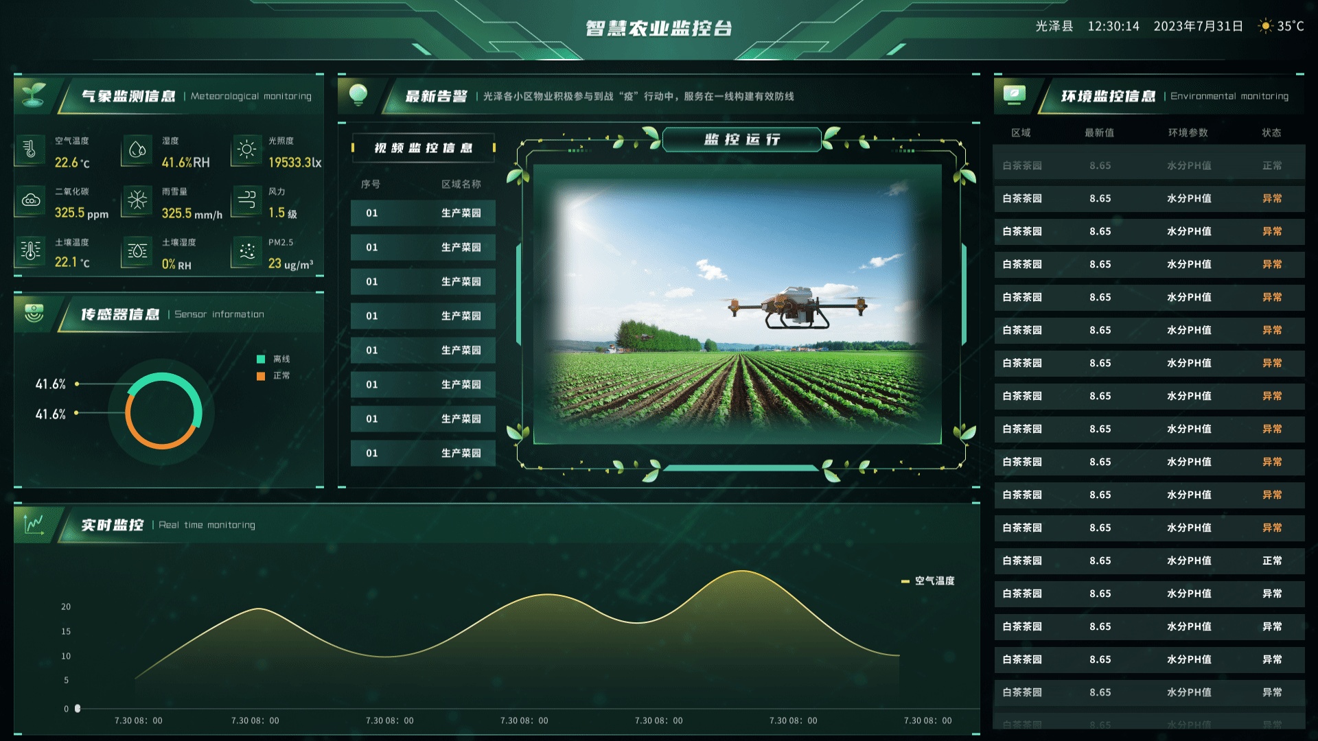Click the chart zero-point slider handle
Image resolution: width=1318 pixels, height=741 pixels.
click(x=78, y=708)
